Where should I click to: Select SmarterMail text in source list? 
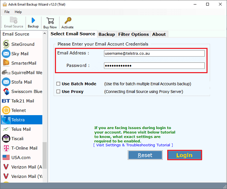24,63
